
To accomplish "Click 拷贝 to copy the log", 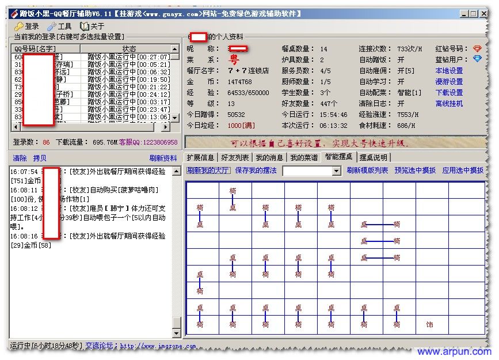I will point(40,158).
